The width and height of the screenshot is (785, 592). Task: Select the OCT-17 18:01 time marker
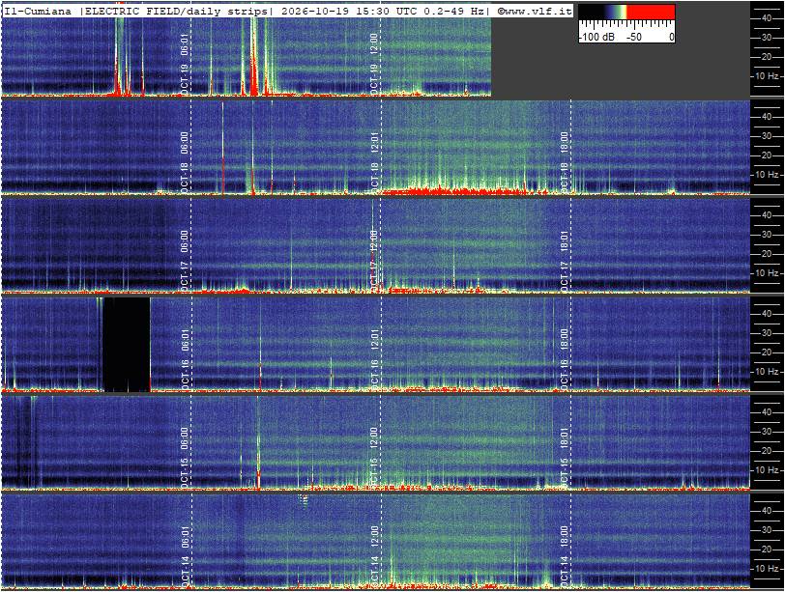point(565,261)
